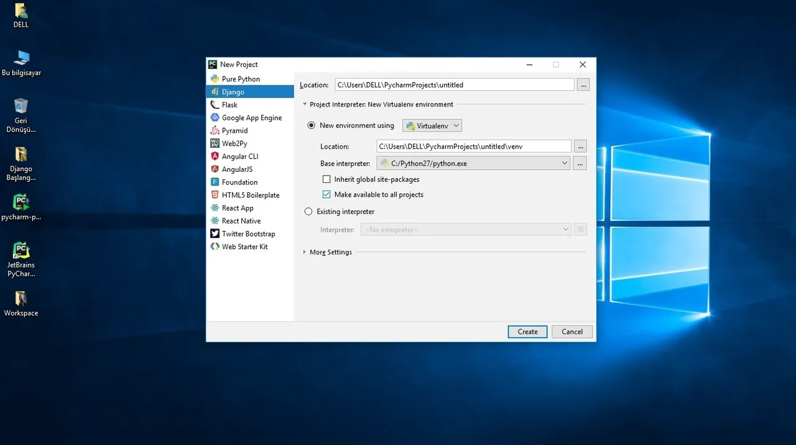
Task: Select Flask in the project type list
Action: pos(250,105)
